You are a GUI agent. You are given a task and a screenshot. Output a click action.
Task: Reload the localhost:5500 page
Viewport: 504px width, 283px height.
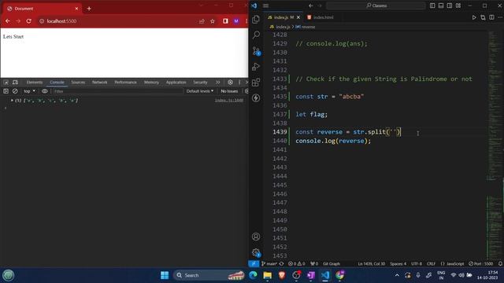[x=29, y=21]
